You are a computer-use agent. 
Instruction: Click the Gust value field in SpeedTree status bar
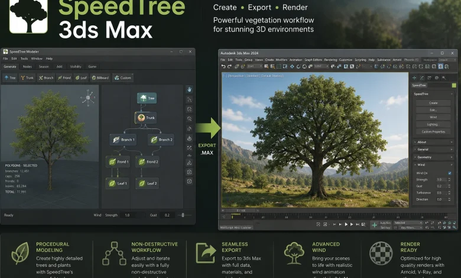click(x=167, y=215)
